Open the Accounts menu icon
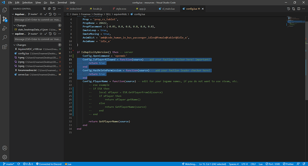Image resolution: width=308 pixels, height=166 pixels. click(x=4, y=148)
